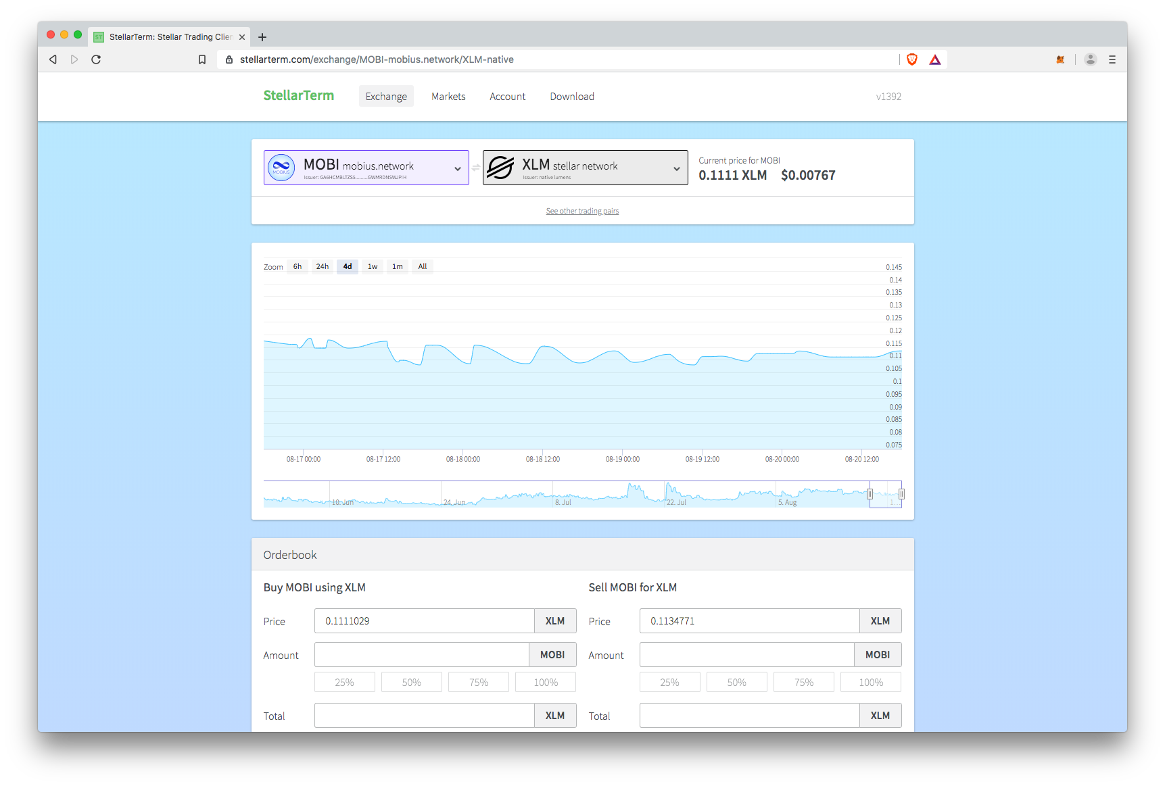Screen dimensions: 1165x786
Task: Open the Exchange tab
Action: click(x=386, y=96)
